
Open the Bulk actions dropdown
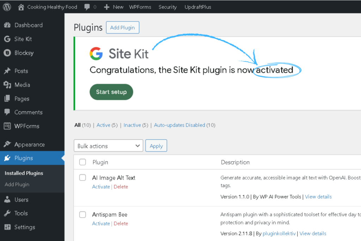108,145
